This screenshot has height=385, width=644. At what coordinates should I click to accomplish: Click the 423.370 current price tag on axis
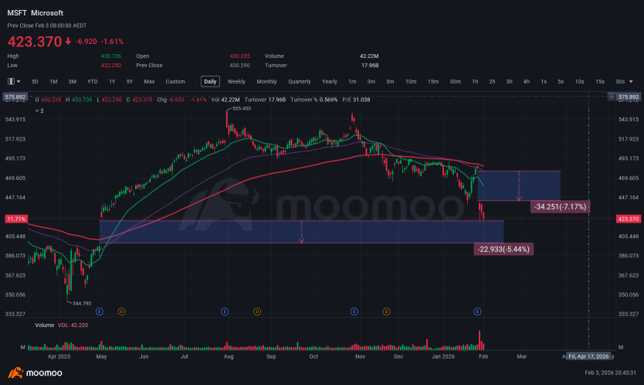629,219
